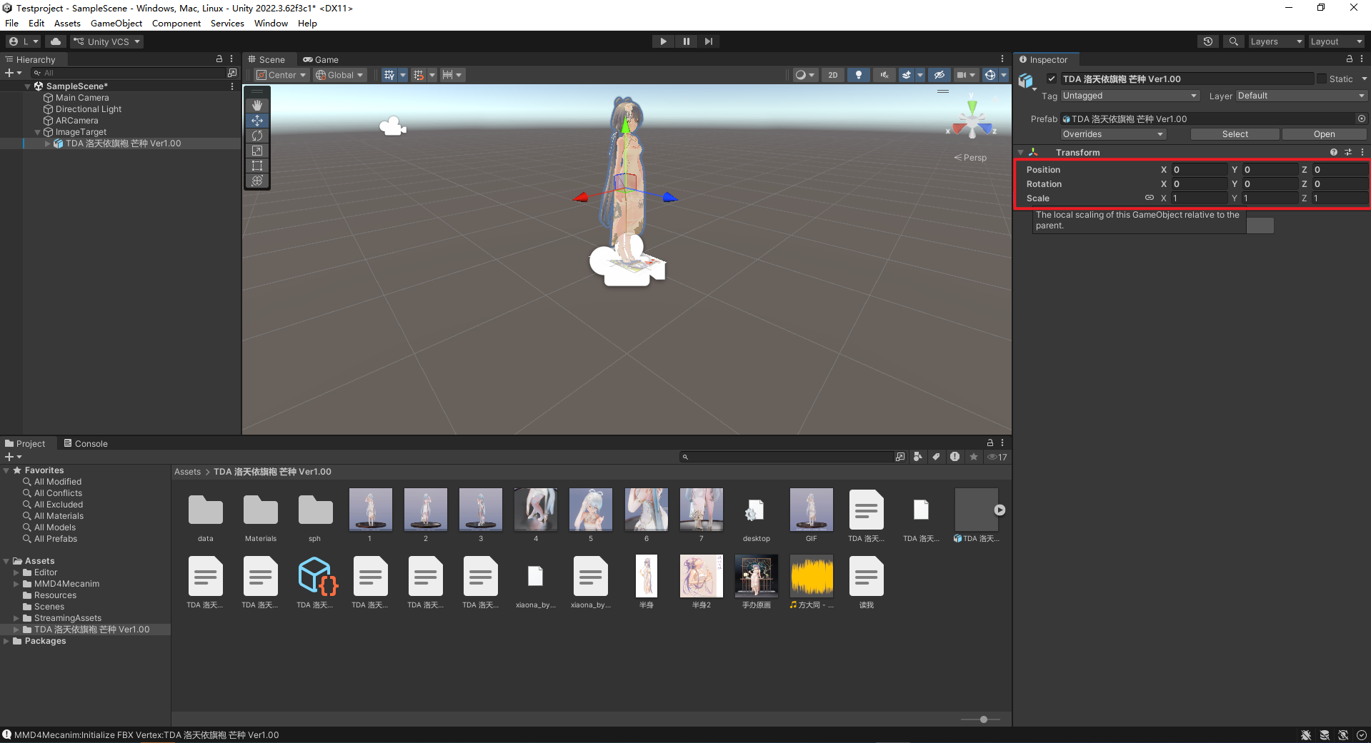Search by label tag icon in Project
This screenshot has width=1371, height=743.
click(x=936, y=457)
